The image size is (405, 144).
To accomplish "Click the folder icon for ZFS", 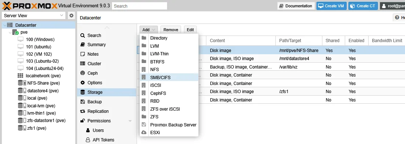I will coord(144,117).
